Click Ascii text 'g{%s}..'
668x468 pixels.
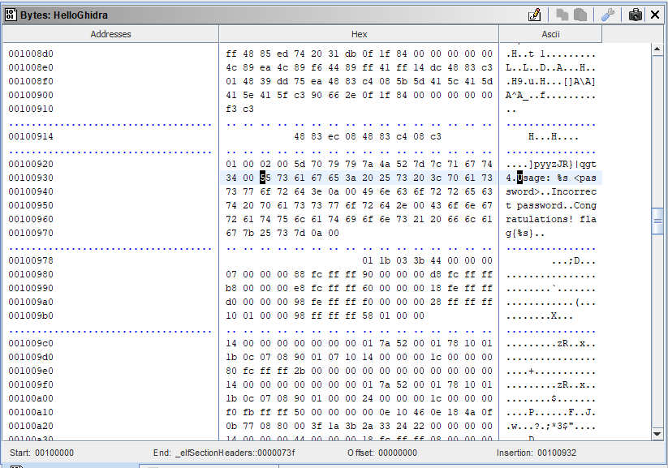(525, 233)
